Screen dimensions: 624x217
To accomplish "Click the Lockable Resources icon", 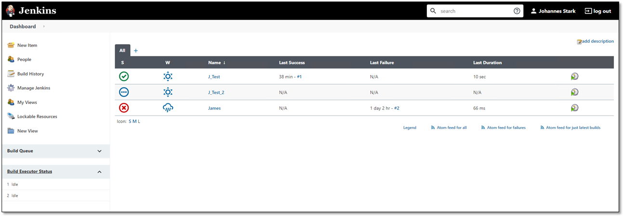I will click(x=11, y=116).
